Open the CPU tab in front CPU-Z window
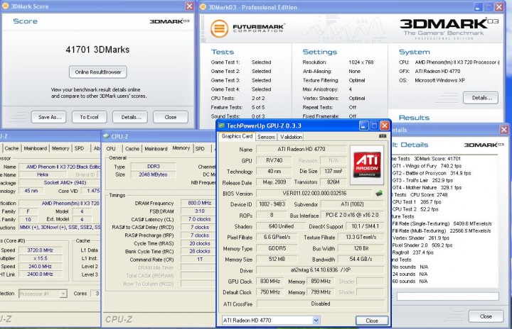Screen dimensions: 512x329 tap(111, 148)
